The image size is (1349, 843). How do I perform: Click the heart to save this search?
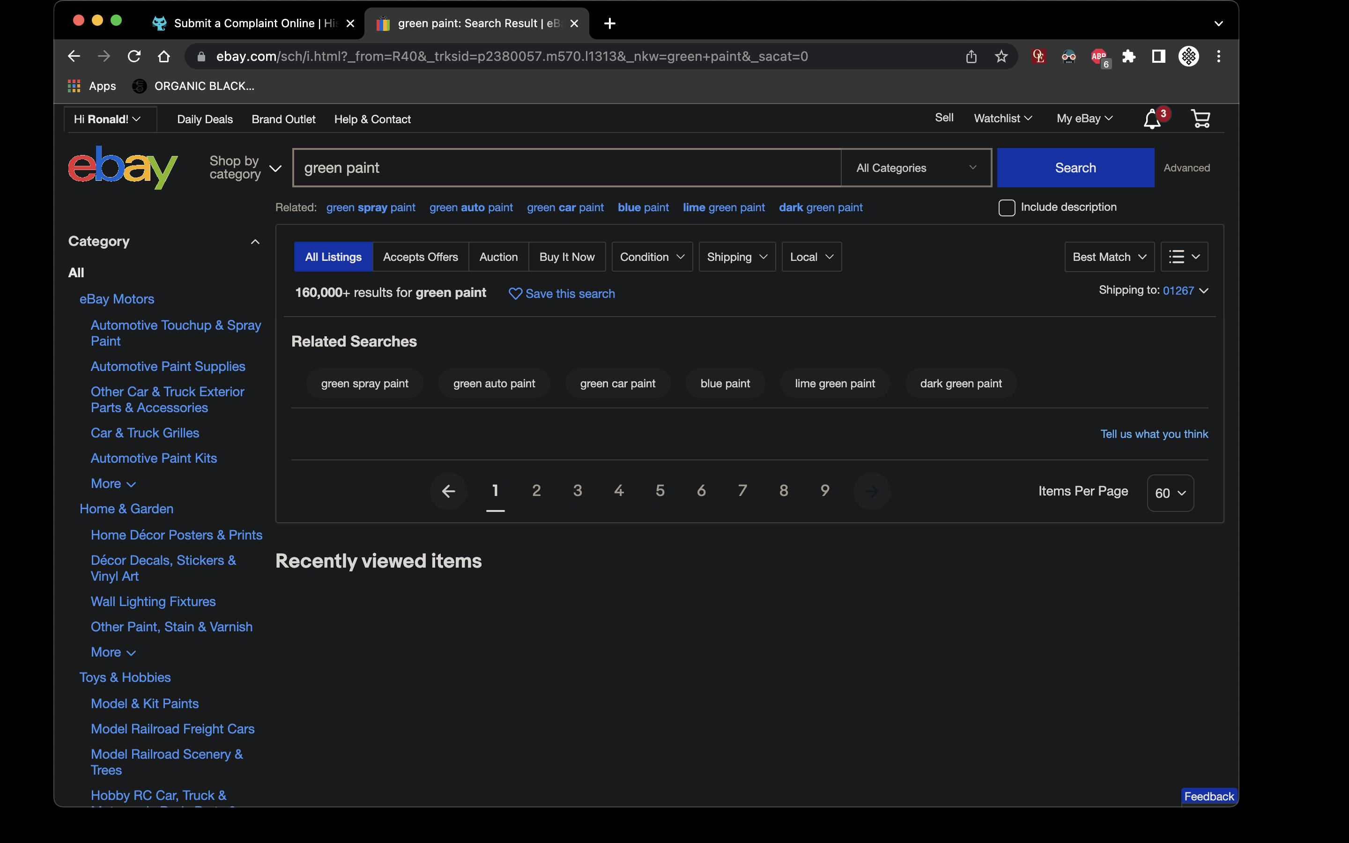[515, 293]
